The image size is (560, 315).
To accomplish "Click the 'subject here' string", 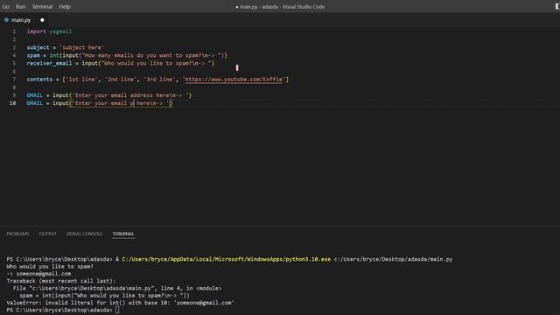I will tap(81, 47).
